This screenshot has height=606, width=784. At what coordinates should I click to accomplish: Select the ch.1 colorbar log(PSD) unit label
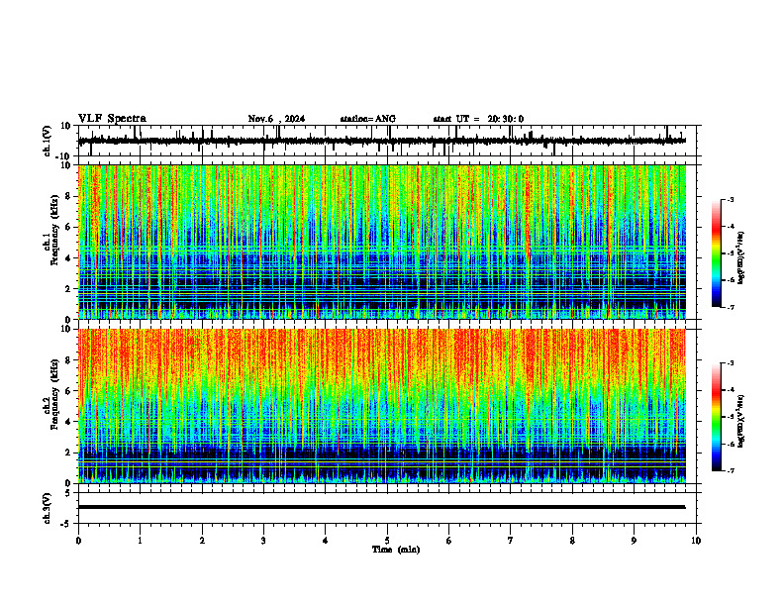click(740, 257)
